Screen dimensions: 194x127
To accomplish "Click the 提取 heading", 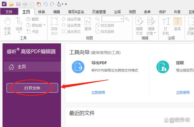I will pos(180,63).
